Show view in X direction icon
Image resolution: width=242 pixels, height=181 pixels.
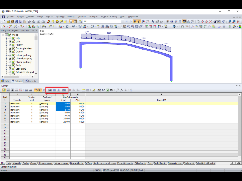click(146, 26)
